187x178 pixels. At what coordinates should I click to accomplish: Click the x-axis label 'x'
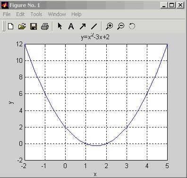pos(95,174)
